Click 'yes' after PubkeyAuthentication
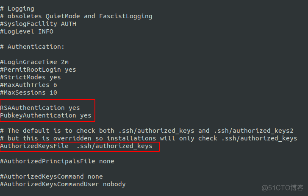 click(86, 115)
